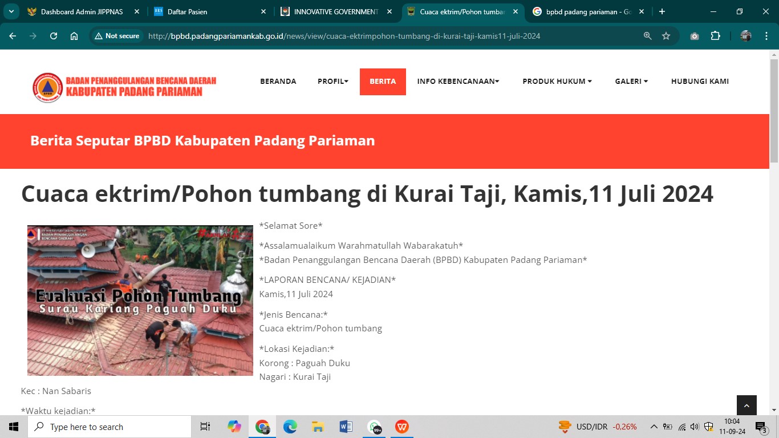Expand the INFO KEBENCANAAN dropdown menu
This screenshot has height=438, width=779.
click(458, 82)
